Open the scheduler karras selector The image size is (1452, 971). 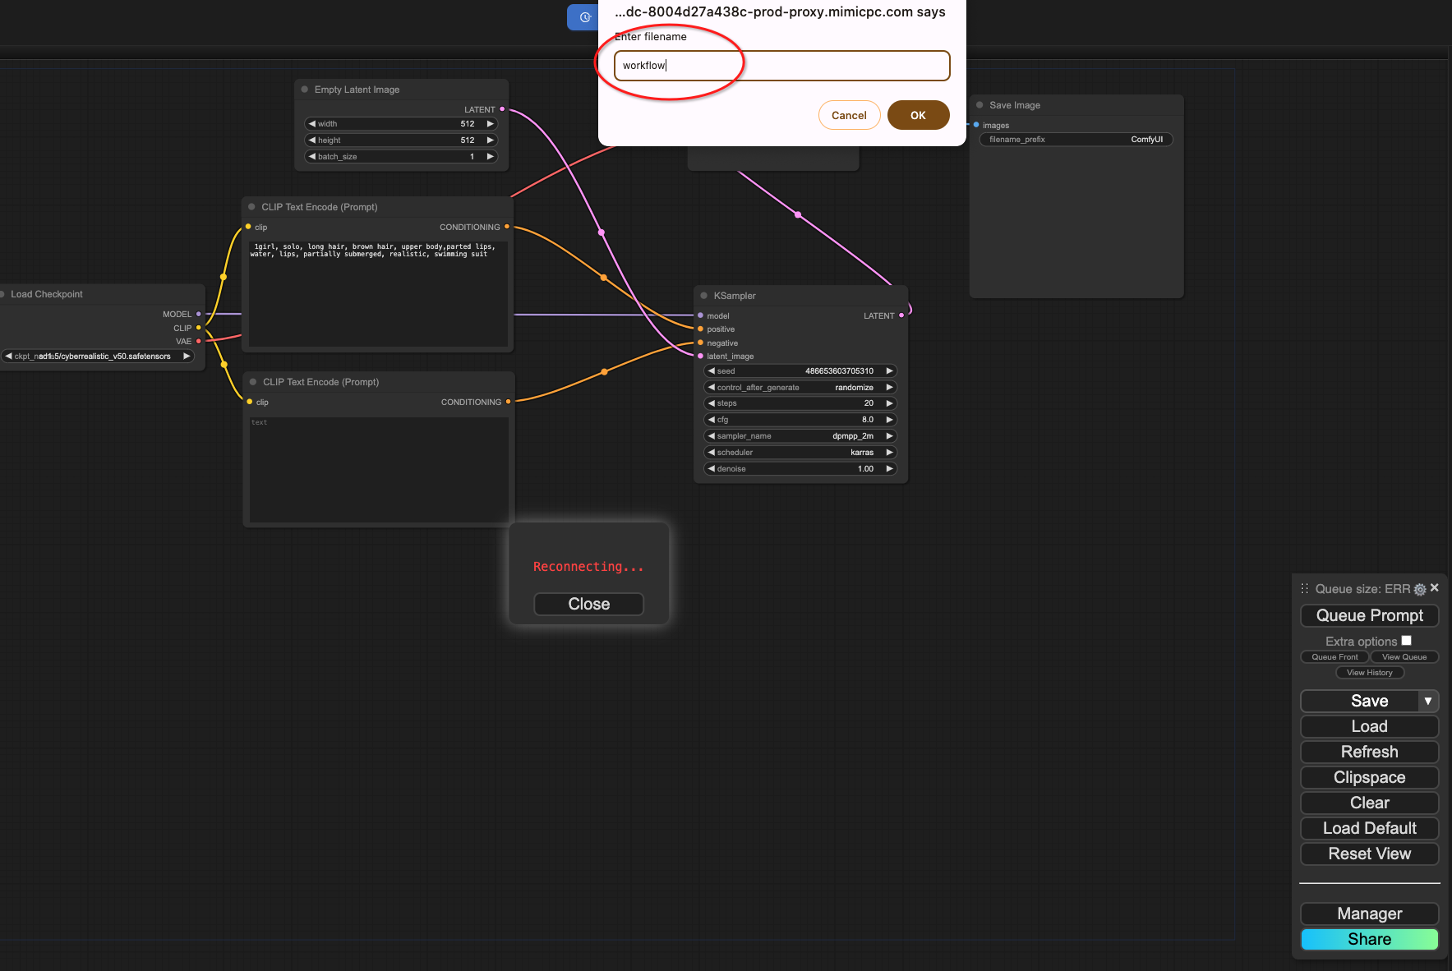coord(800,453)
